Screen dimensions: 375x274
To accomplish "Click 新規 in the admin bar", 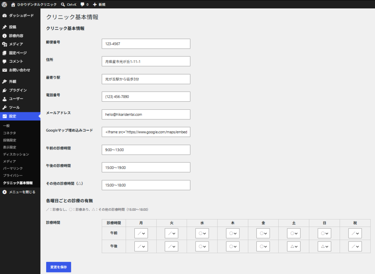I will [102, 4].
